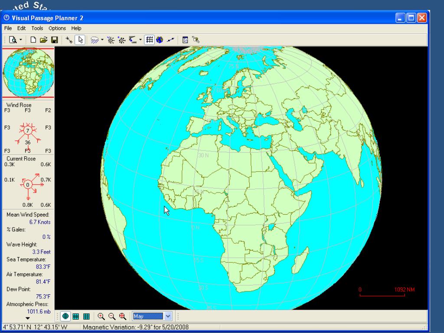This screenshot has height=333, width=444.
Task: Click the '83.3°F' sea temperature value
Action: (x=43, y=267)
